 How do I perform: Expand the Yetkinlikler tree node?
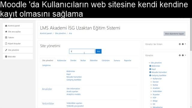coord(151,91)
